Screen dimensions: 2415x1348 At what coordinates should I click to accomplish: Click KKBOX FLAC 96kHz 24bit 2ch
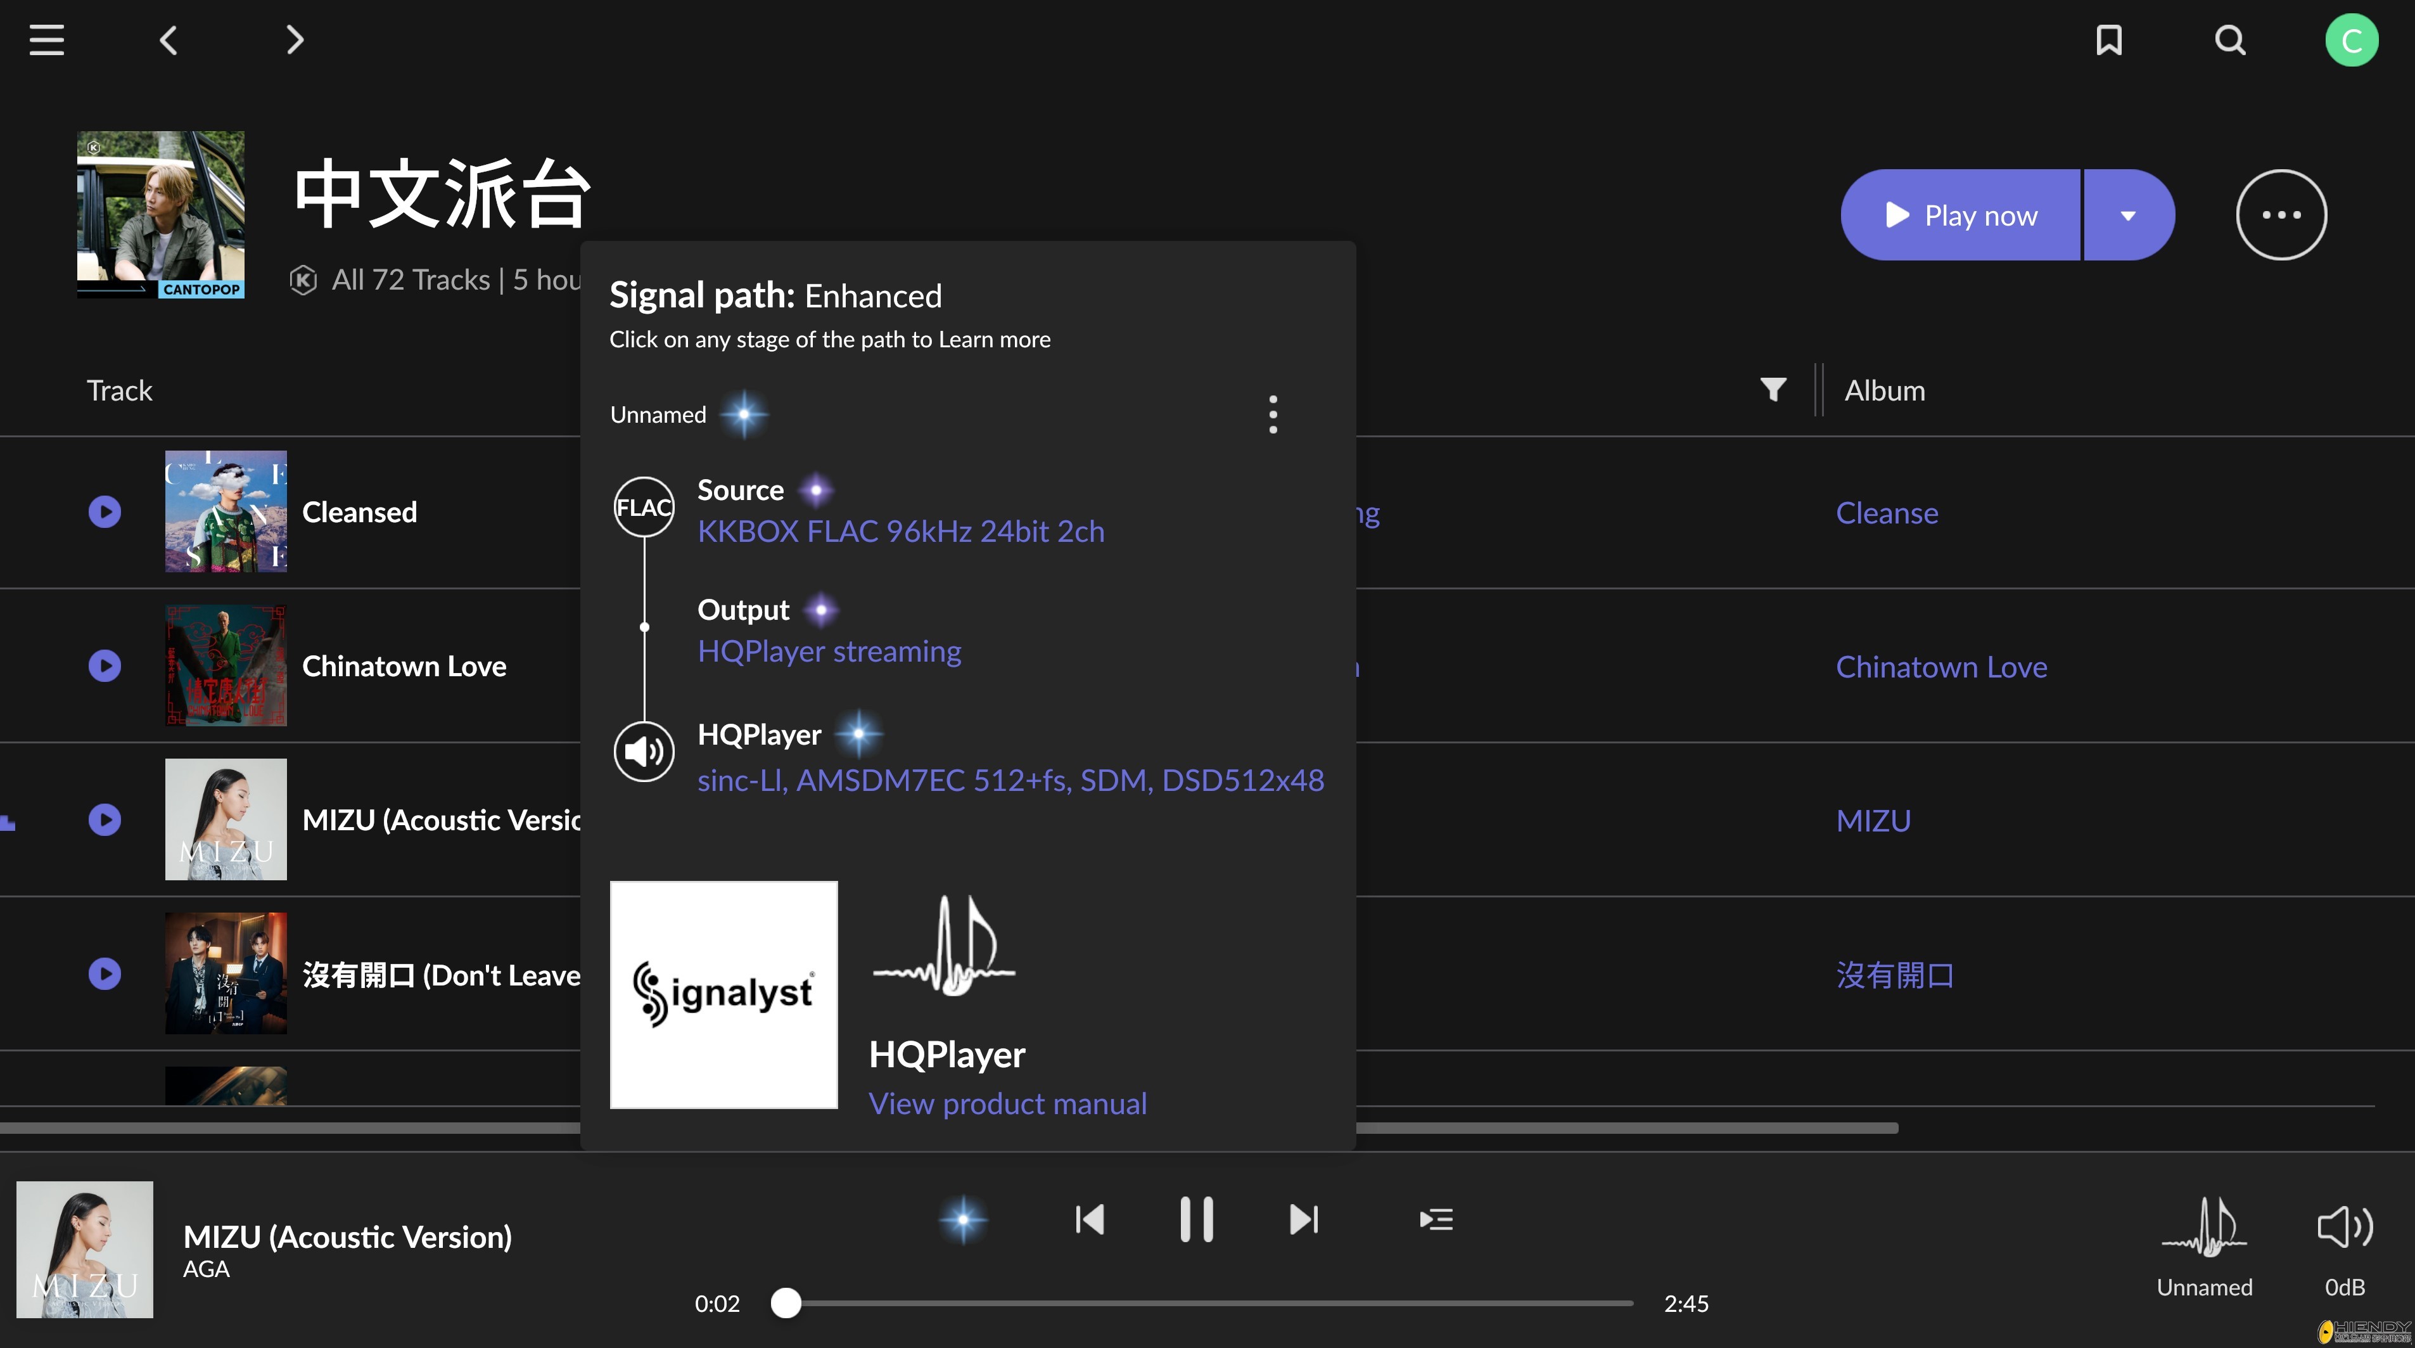tap(900, 531)
